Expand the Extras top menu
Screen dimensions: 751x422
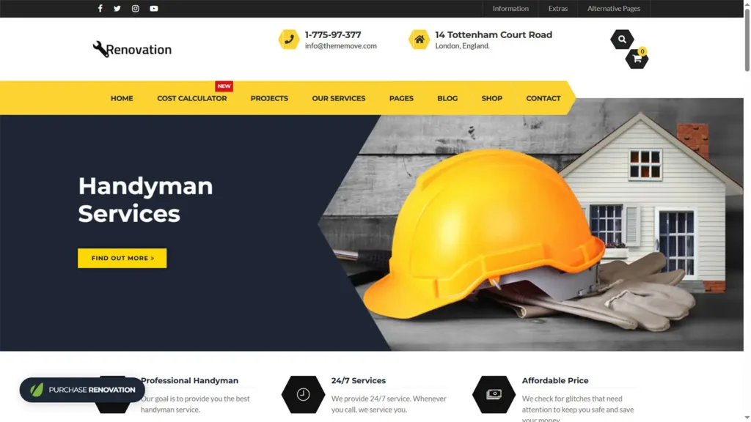(x=558, y=9)
